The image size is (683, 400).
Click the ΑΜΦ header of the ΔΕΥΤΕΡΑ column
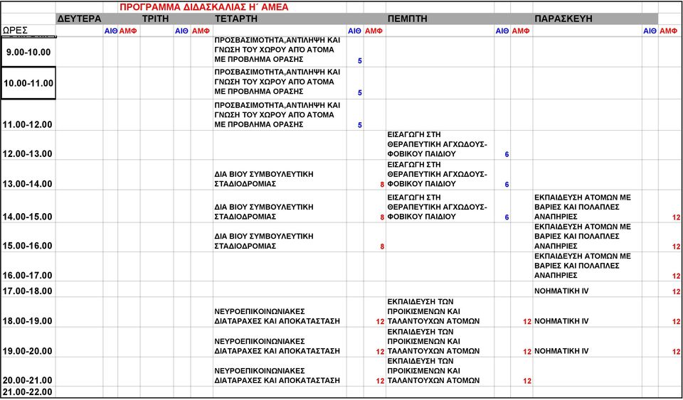[128, 31]
